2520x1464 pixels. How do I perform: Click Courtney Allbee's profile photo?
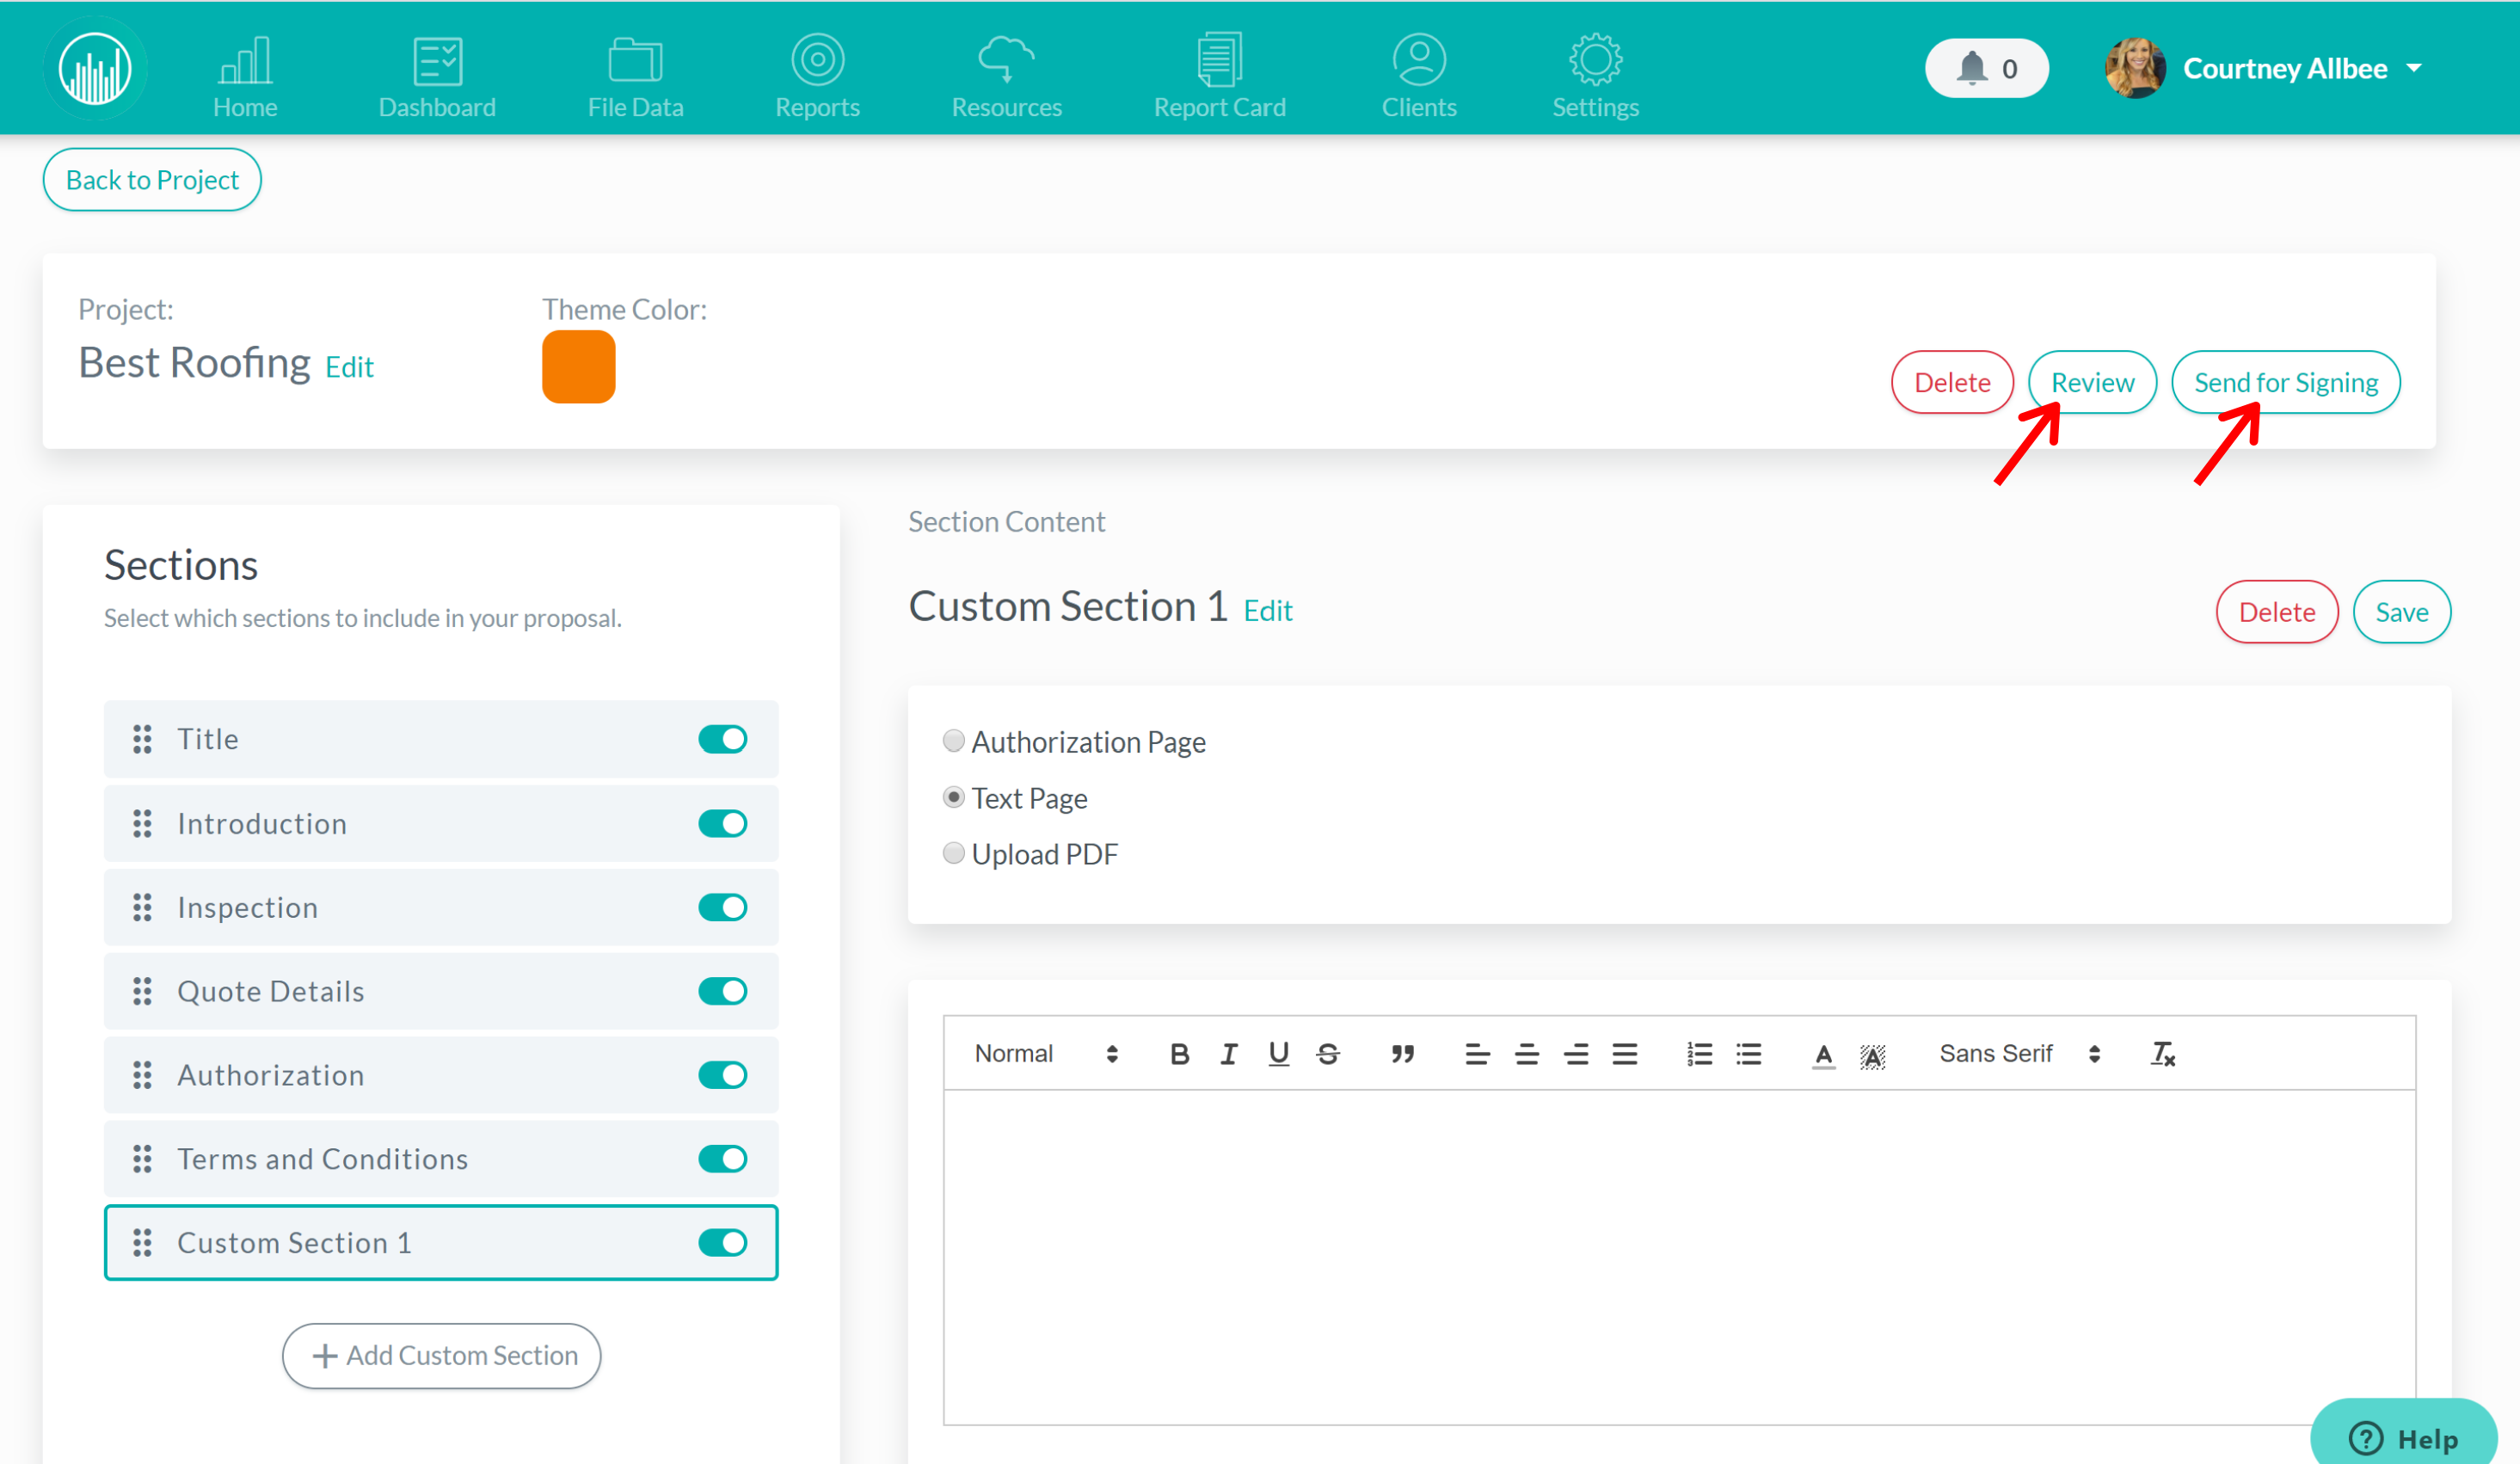(2135, 68)
